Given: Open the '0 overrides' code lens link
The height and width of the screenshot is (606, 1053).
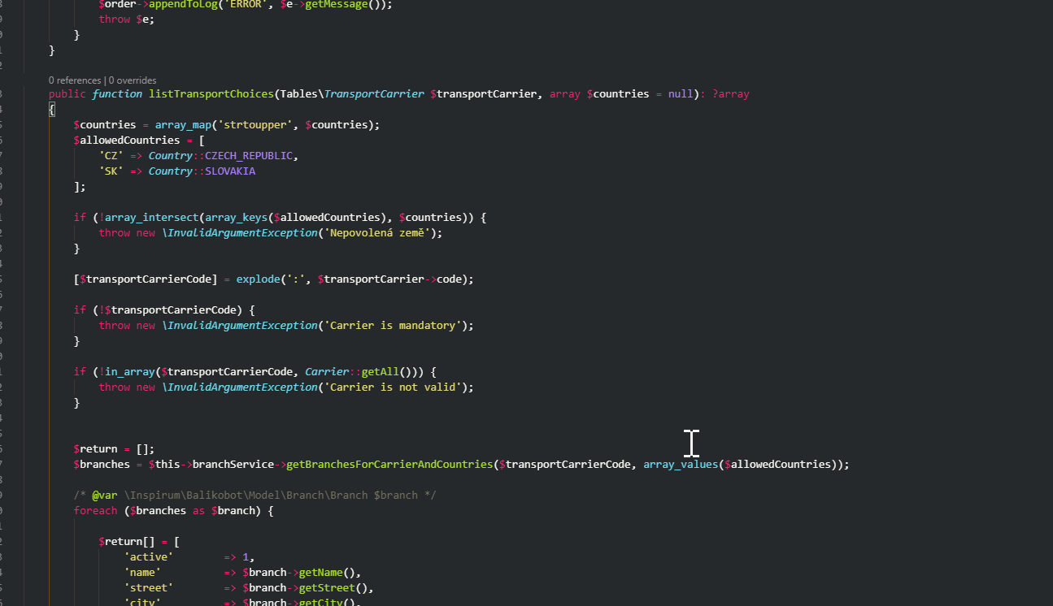Looking at the screenshot, I should point(132,80).
